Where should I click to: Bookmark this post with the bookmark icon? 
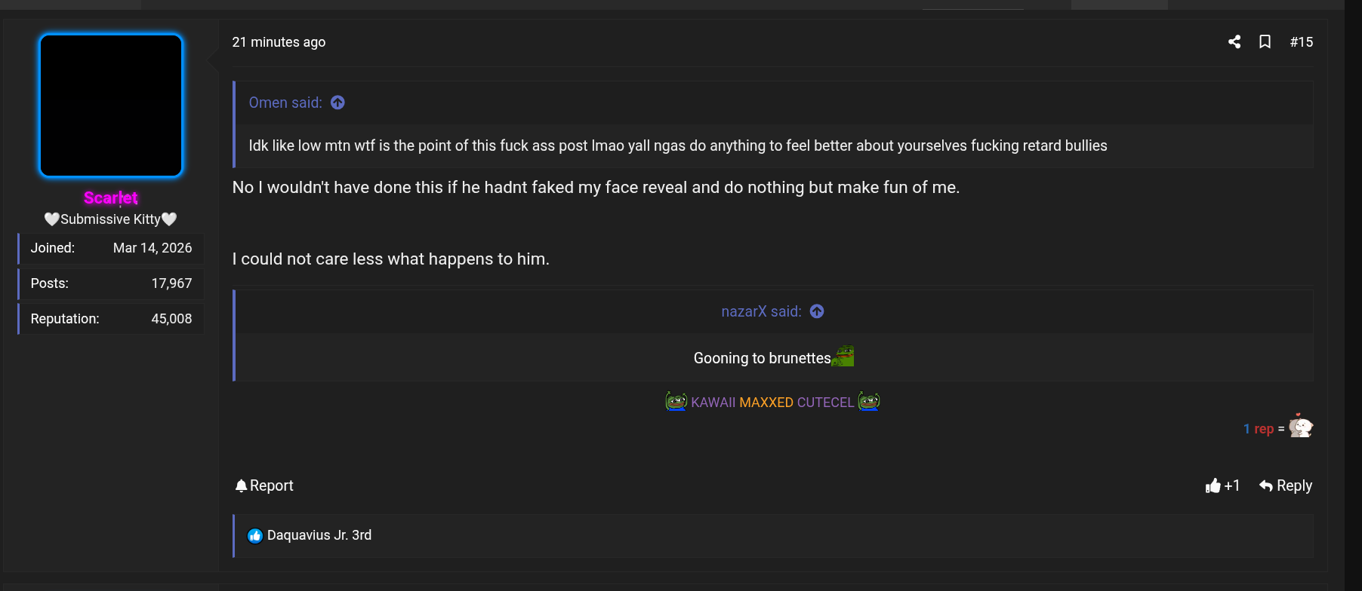coord(1265,42)
